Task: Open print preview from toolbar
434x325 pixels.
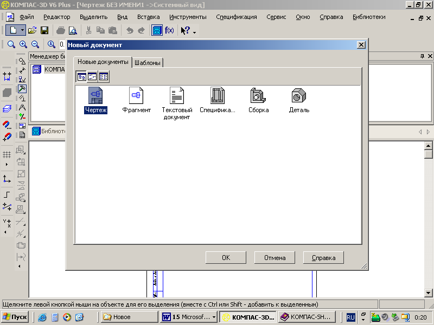Action: pyautogui.click(x=73, y=30)
